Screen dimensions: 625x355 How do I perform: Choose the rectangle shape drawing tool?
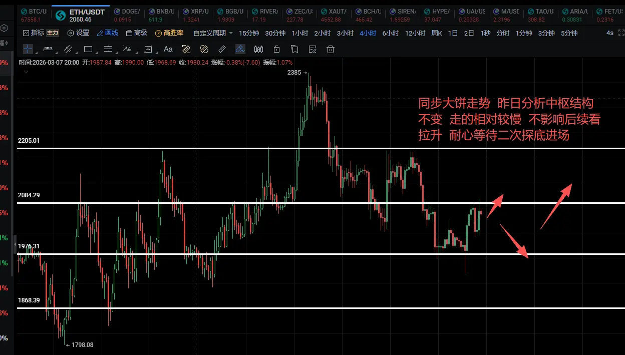(x=88, y=49)
